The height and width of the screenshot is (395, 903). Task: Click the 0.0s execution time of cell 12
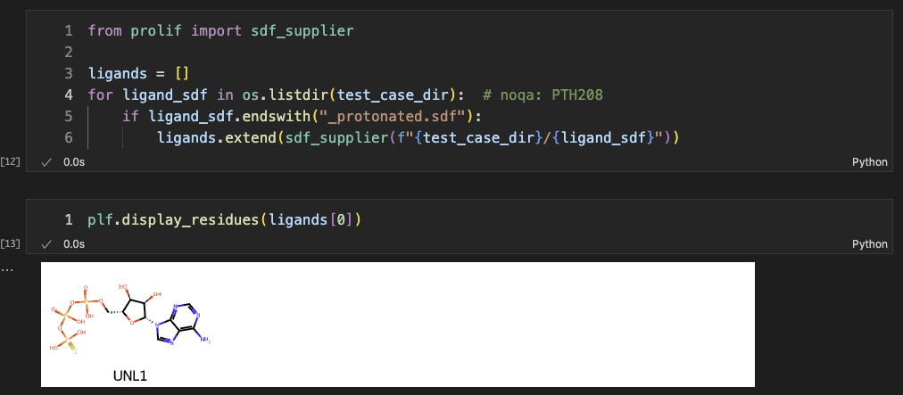[x=74, y=162]
